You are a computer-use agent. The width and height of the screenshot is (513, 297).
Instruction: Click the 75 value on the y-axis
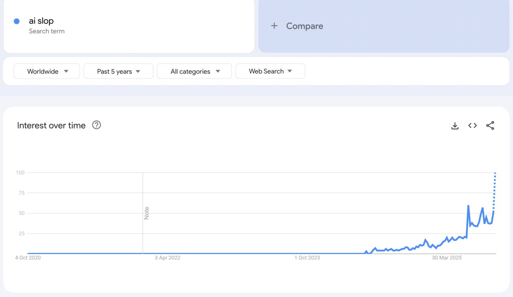click(22, 193)
